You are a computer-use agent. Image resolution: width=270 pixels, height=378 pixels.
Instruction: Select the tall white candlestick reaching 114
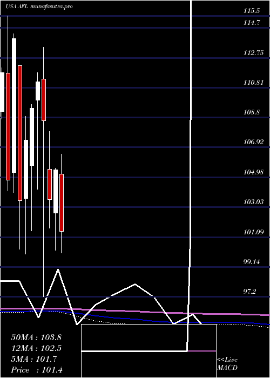(x=14, y=106)
